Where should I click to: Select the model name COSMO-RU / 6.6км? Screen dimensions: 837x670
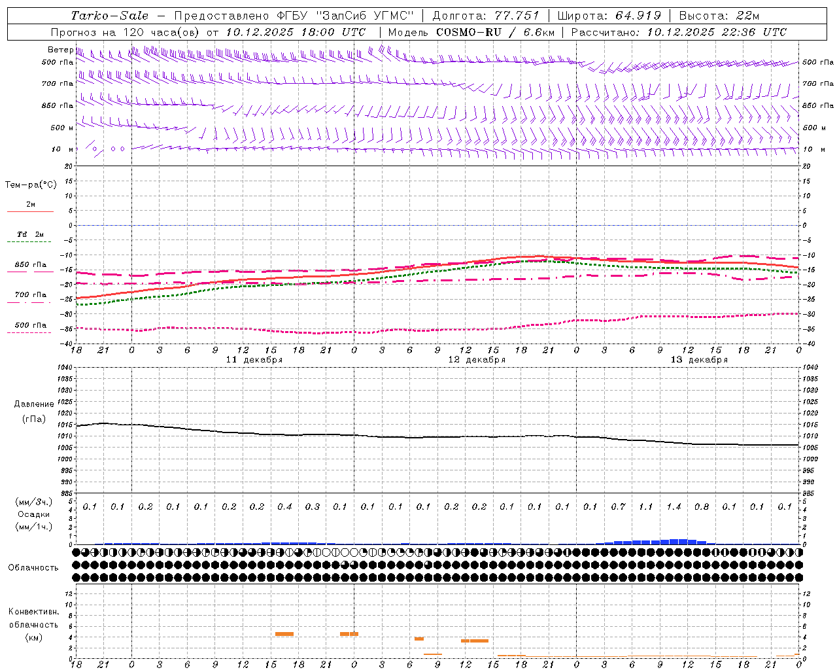pos(496,32)
